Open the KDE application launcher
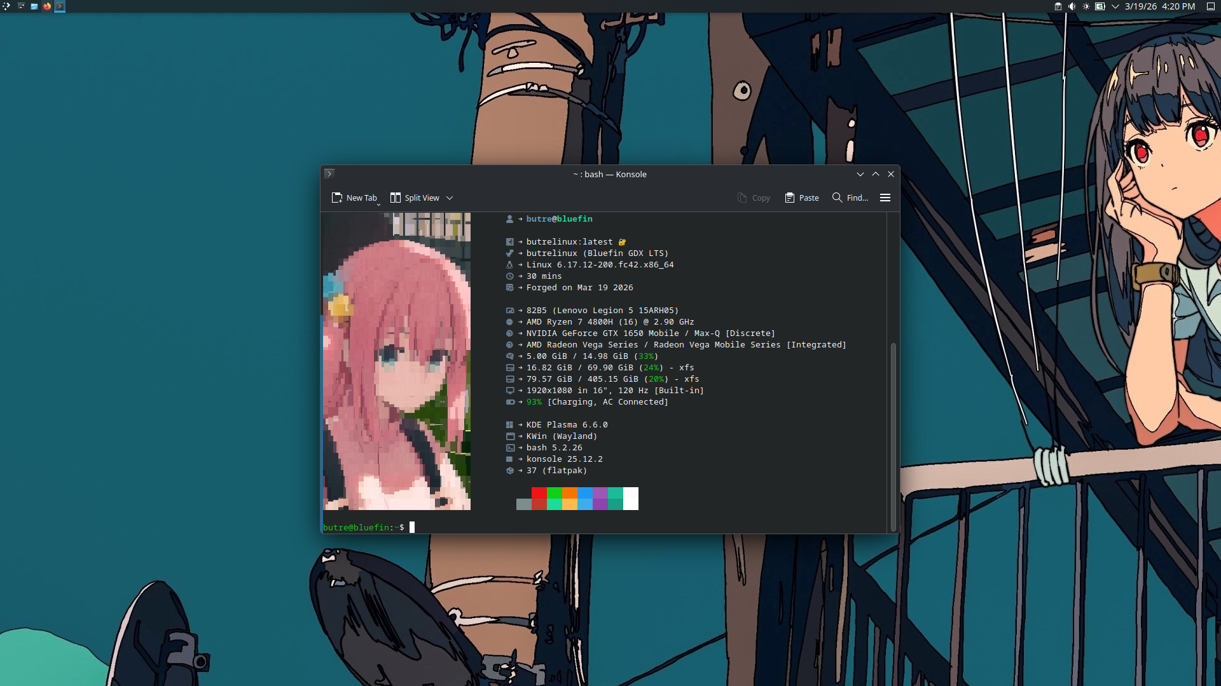1221x686 pixels. tap(6, 6)
